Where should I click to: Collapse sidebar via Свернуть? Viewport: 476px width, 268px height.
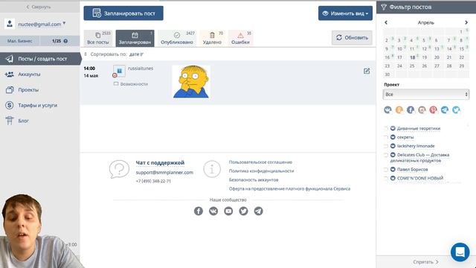[x=39, y=7]
